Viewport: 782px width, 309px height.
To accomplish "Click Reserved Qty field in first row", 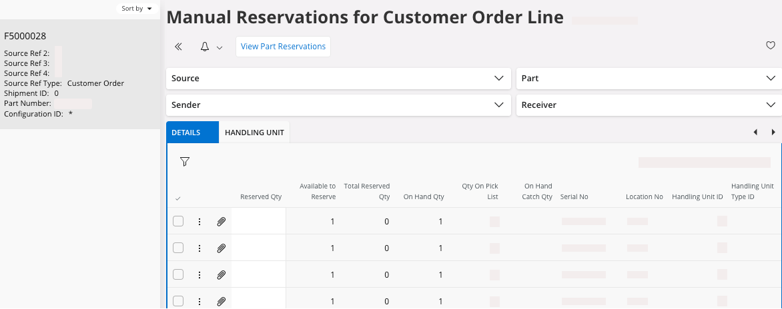I will pos(258,221).
